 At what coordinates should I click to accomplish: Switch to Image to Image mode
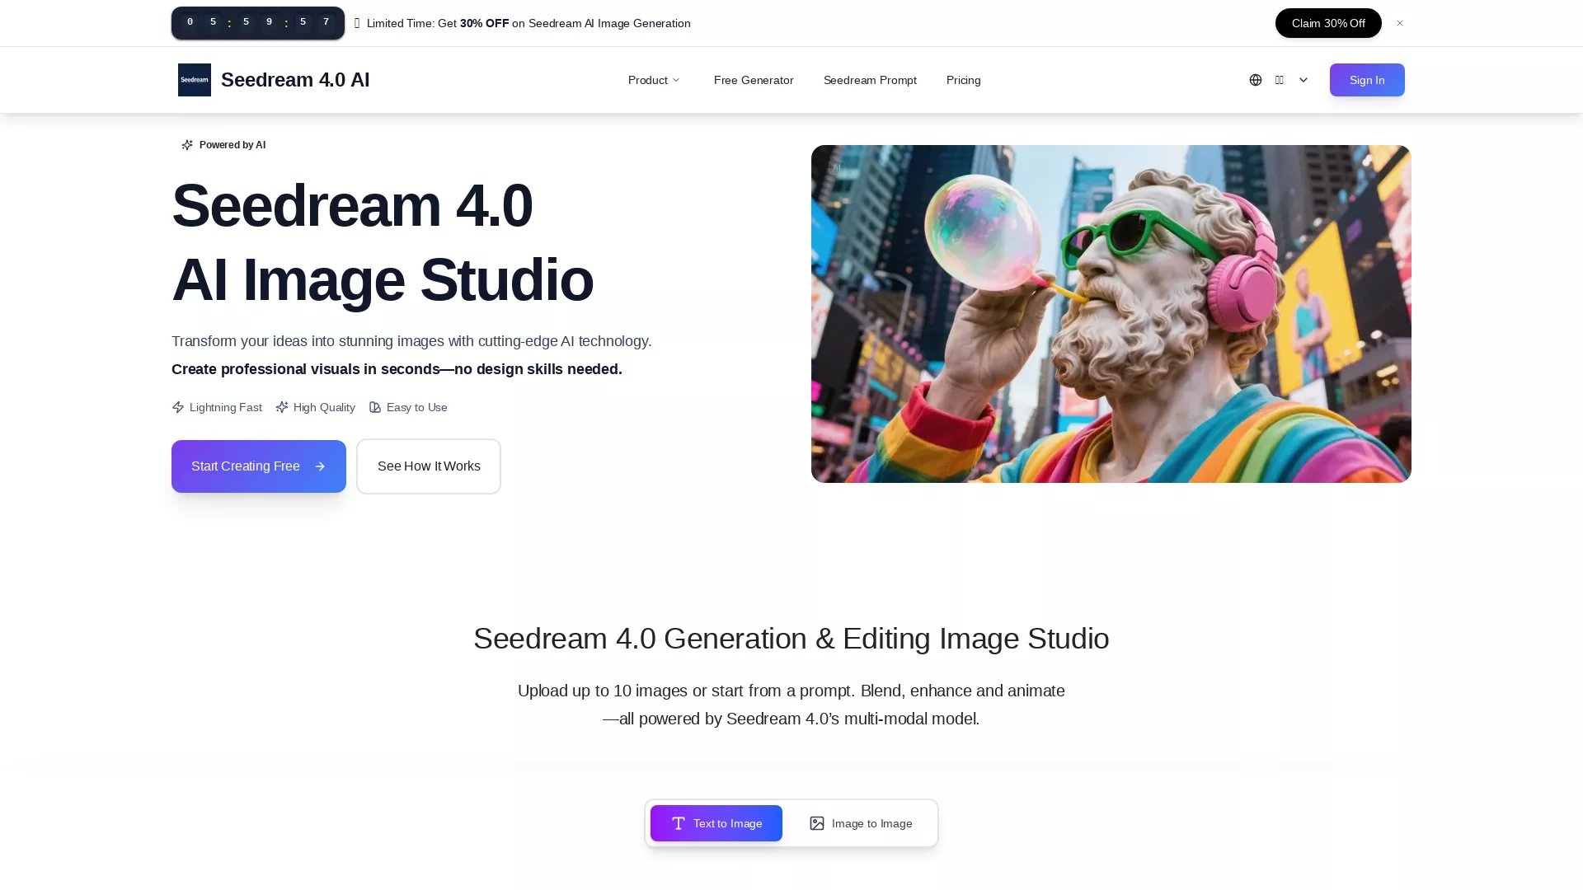tap(861, 823)
